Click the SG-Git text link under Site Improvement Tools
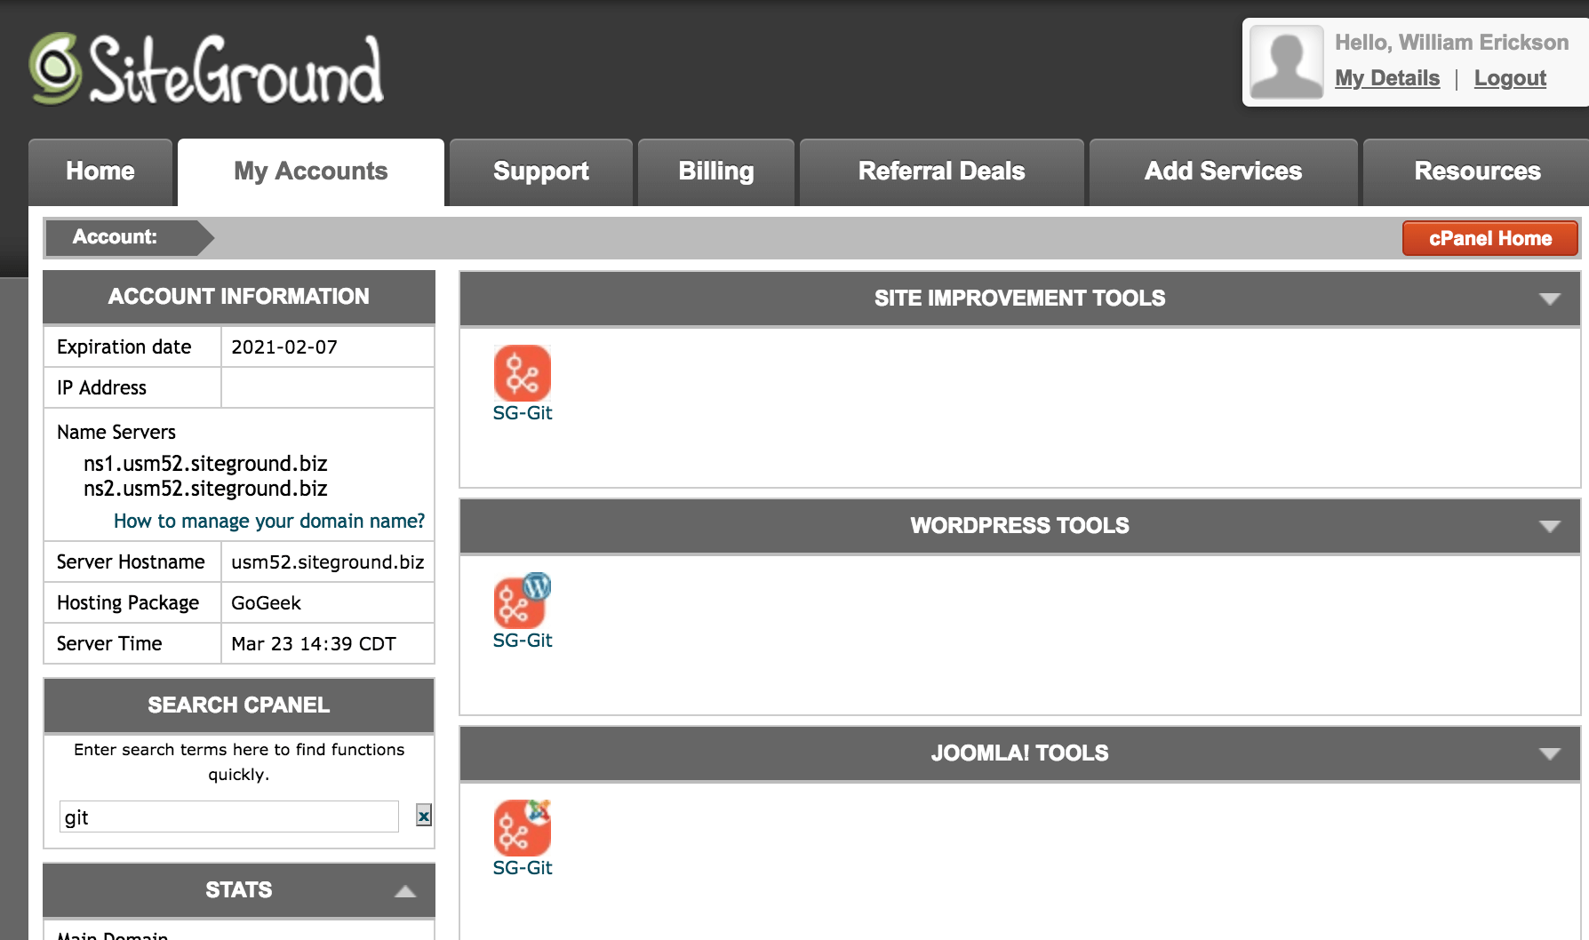The height and width of the screenshot is (940, 1589). pos(523,413)
